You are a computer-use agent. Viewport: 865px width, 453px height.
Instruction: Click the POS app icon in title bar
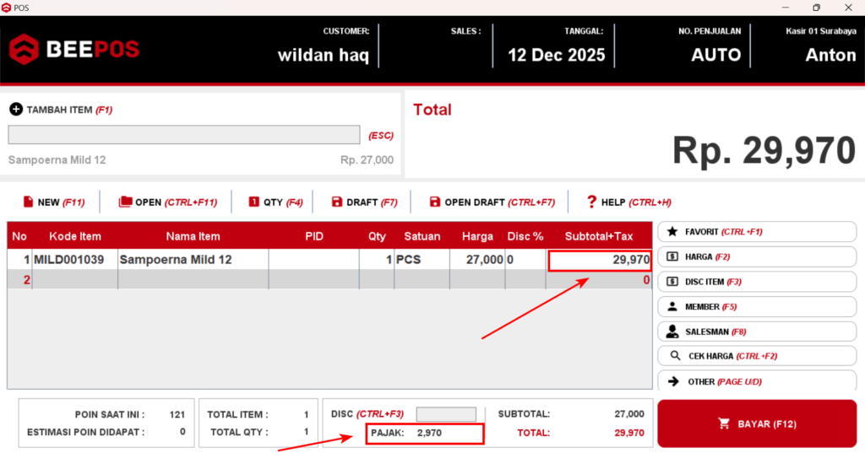pos(7,8)
